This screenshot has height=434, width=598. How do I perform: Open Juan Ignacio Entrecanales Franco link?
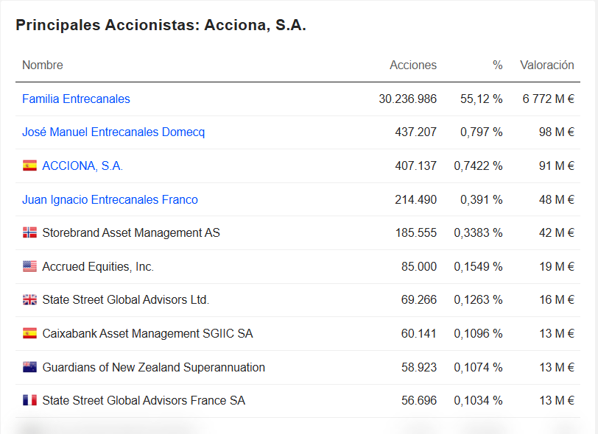pos(110,199)
